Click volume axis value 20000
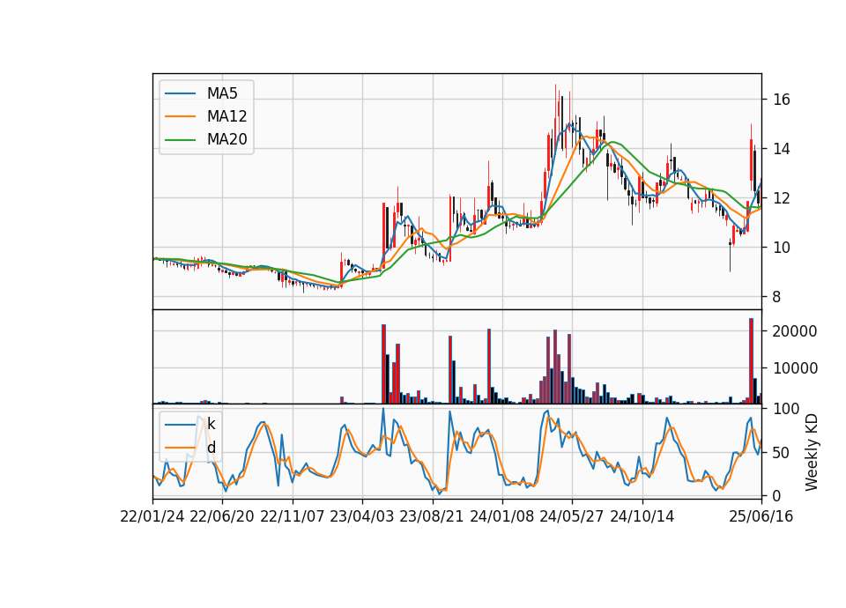Viewport: 846px width, 608px height. pos(795,331)
